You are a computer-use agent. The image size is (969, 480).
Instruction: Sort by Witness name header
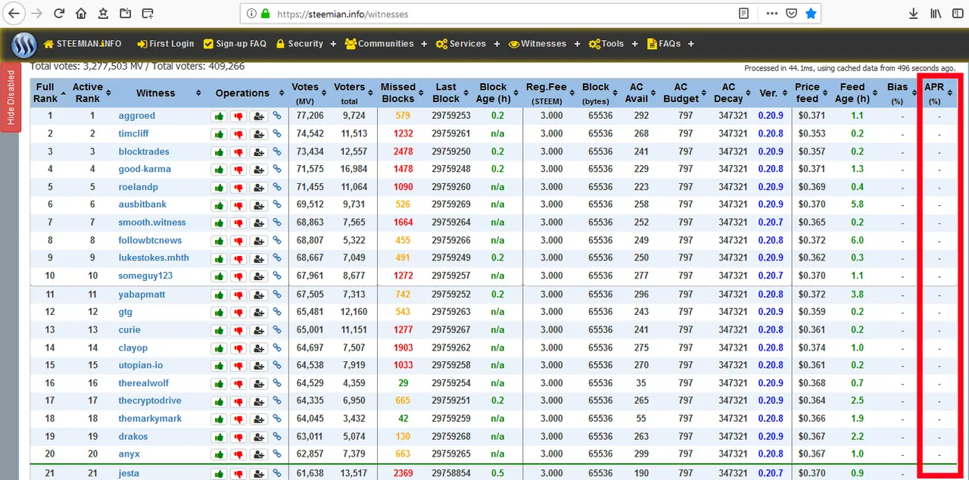[160, 93]
